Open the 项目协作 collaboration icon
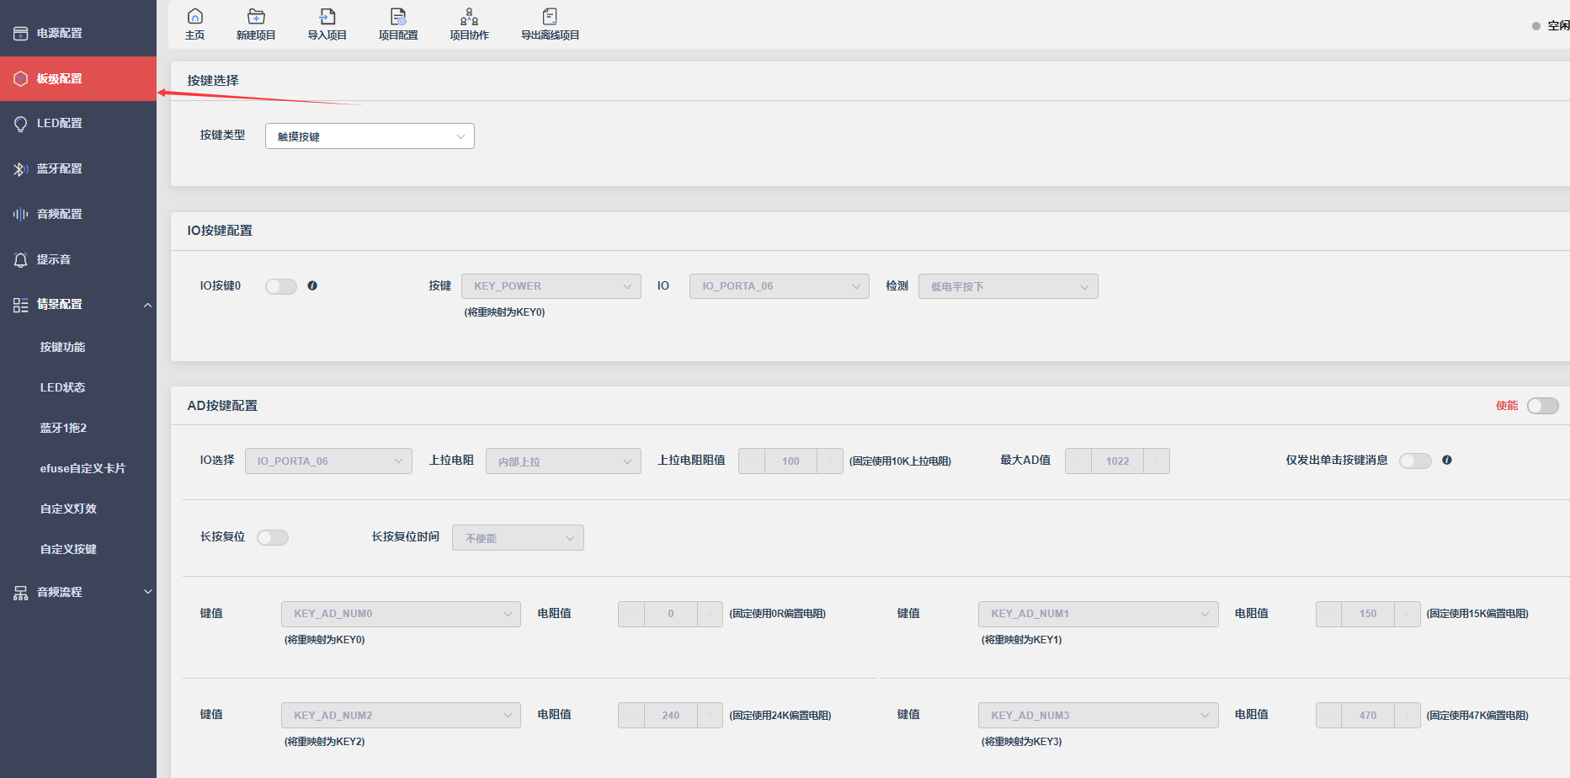Screen dimensions: 1570x778 [x=469, y=17]
